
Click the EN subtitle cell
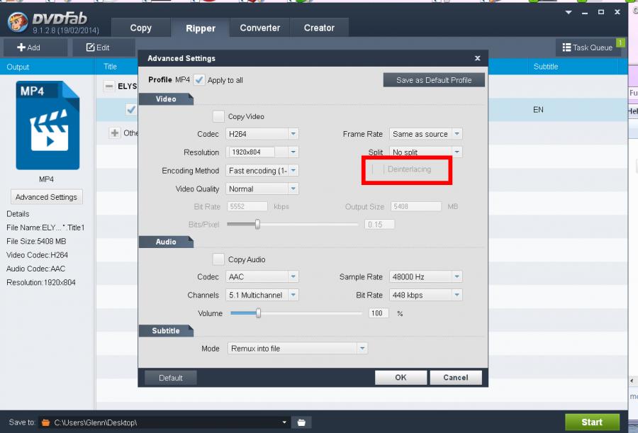[538, 109]
